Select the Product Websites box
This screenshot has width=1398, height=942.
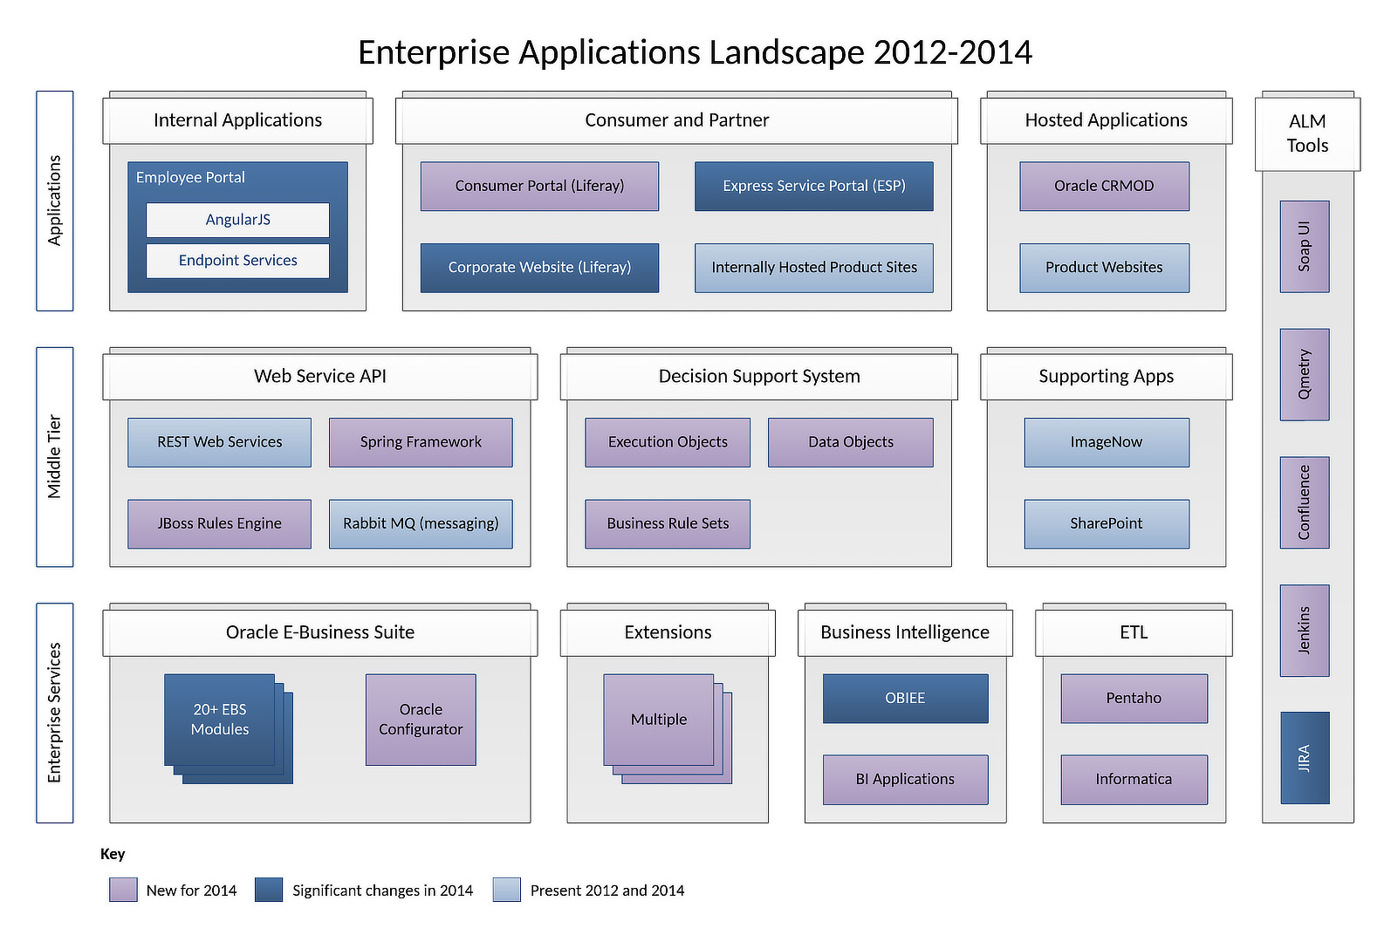click(1104, 268)
